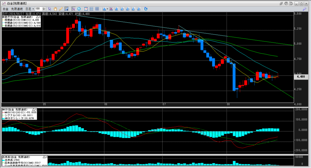The image size is (311, 168).
Task: Click the MACD(10)(20) red line legend entry
Action: (x=19, y=113)
